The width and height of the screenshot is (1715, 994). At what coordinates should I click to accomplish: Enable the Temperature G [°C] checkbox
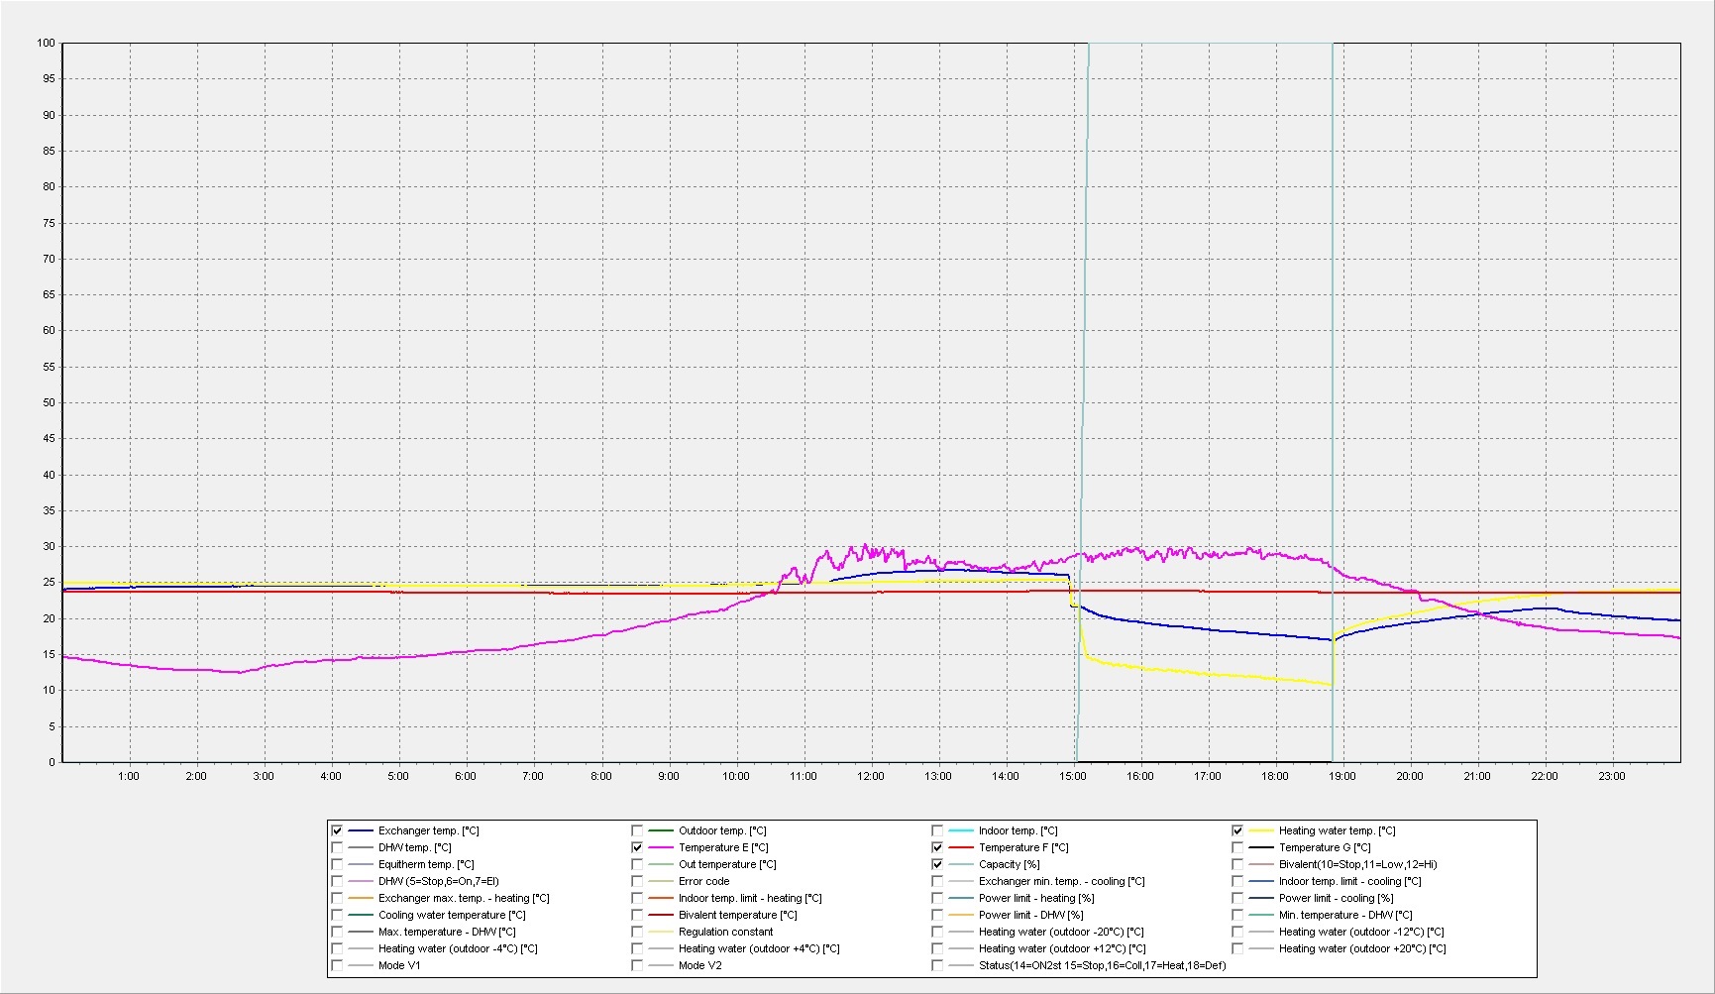pos(1237,847)
